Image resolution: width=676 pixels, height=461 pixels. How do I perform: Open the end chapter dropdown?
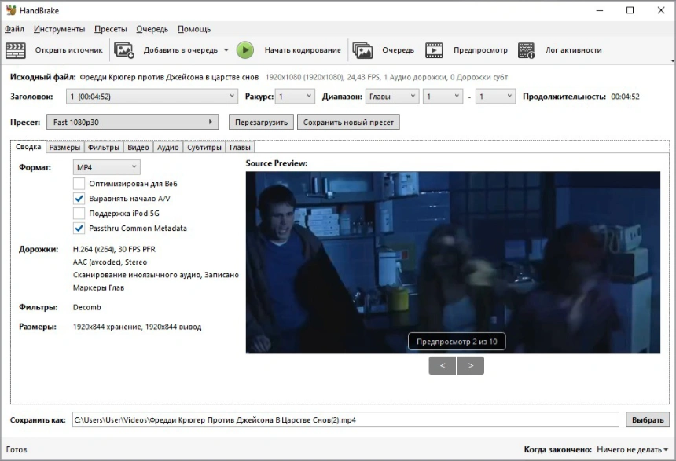[496, 97]
